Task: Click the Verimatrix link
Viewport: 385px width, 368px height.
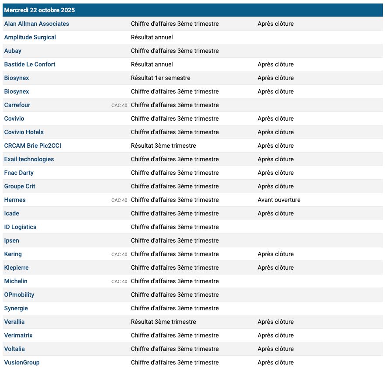Action: coord(18,335)
